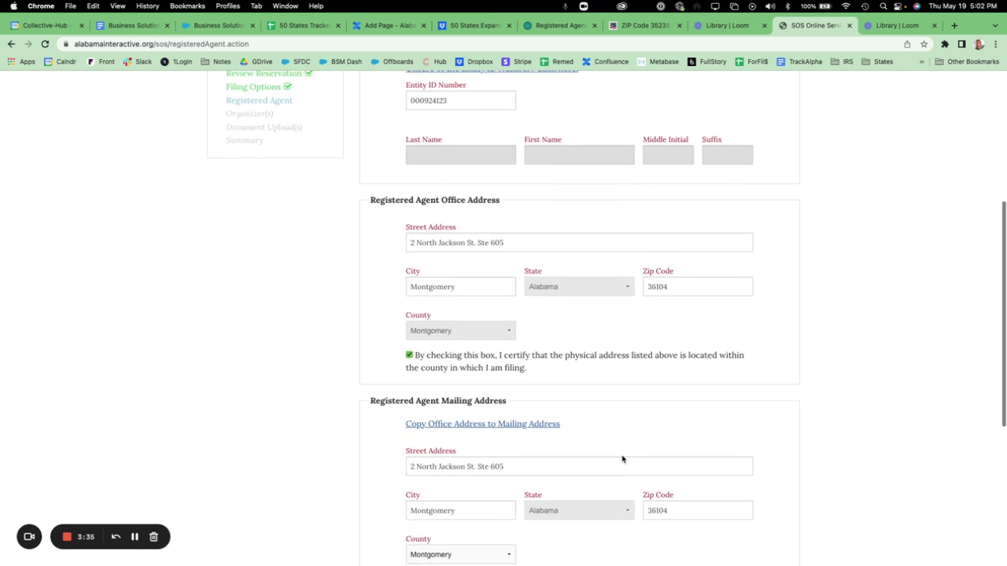
Task: Open the Apps bookmark shortcut
Action: tap(21, 61)
